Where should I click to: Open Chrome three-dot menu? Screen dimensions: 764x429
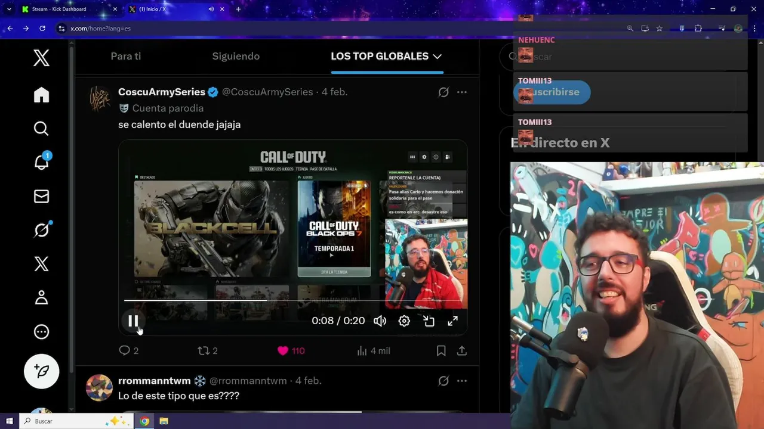pos(756,28)
